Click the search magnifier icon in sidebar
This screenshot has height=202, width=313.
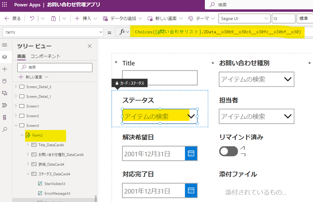5,130
